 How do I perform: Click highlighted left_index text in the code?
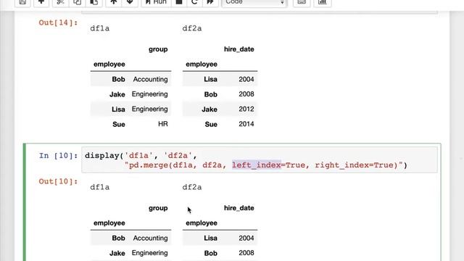point(256,165)
